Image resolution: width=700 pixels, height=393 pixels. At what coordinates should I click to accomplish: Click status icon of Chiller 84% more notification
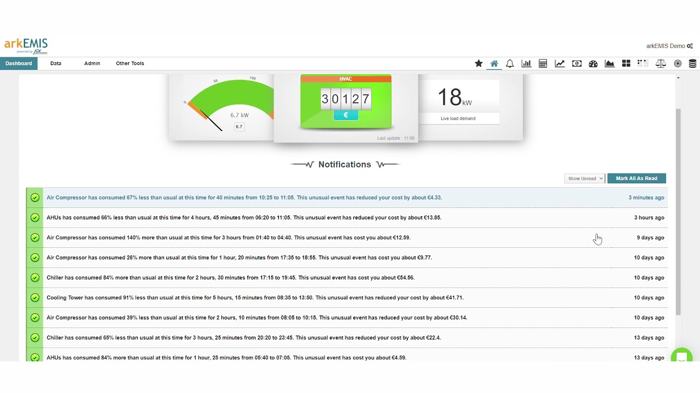[35, 277]
